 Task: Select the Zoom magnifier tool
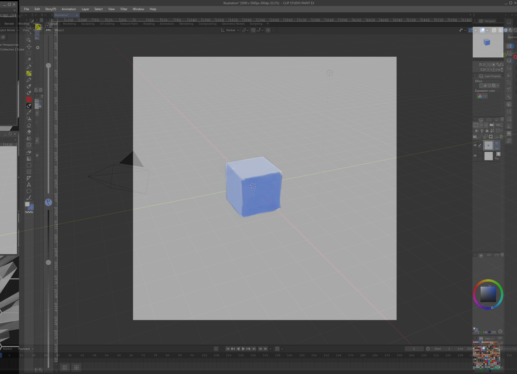tap(29, 27)
